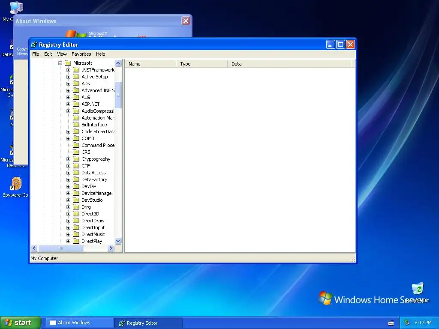Sort values by the Name column header
The image size is (439, 329).
click(150, 64)
